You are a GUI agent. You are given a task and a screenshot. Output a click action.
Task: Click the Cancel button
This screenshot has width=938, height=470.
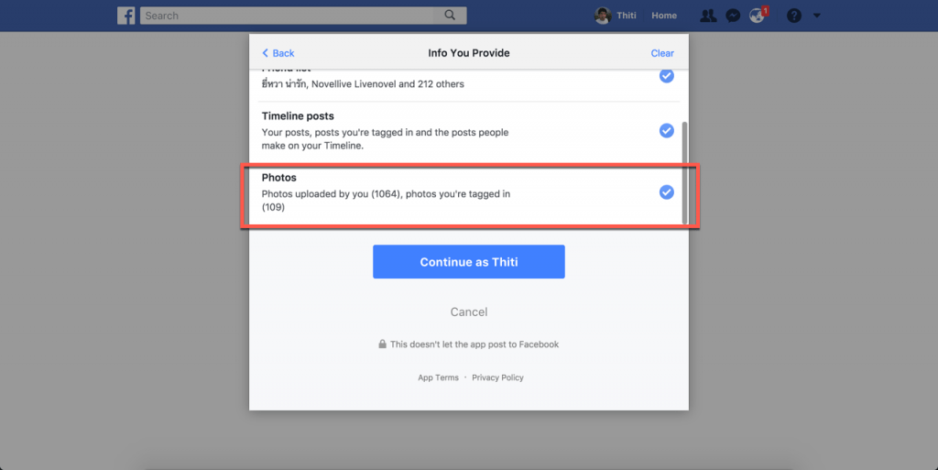[x=469, y=312]
